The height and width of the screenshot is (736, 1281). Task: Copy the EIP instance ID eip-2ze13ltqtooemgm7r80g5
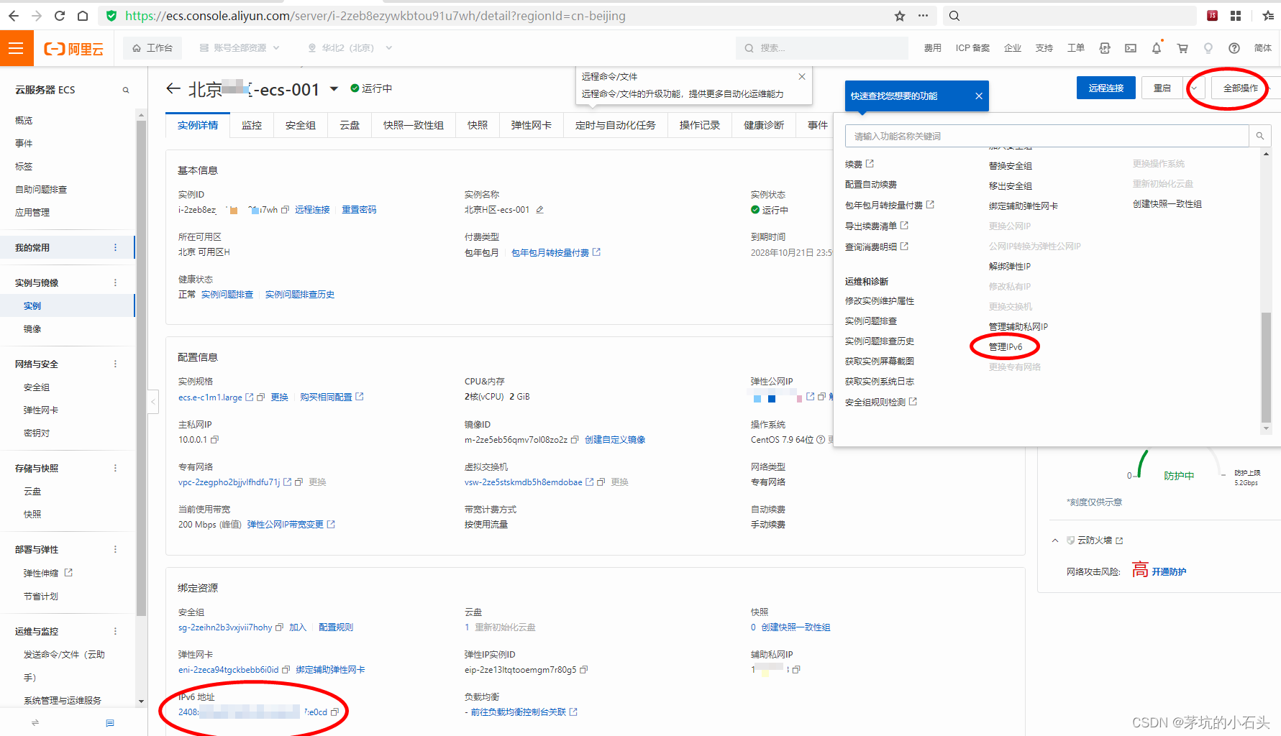[584, 670]
